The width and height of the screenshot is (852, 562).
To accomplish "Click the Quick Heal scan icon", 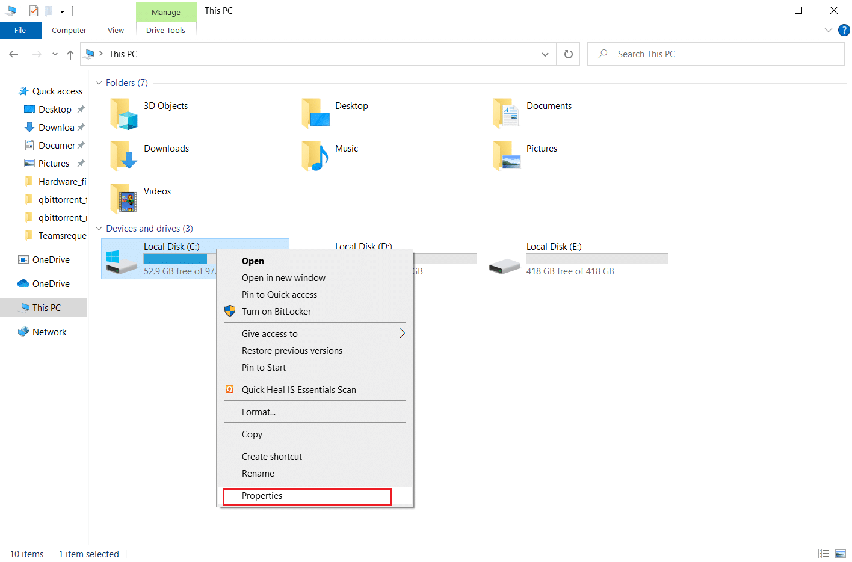I will tap(229, 389).
